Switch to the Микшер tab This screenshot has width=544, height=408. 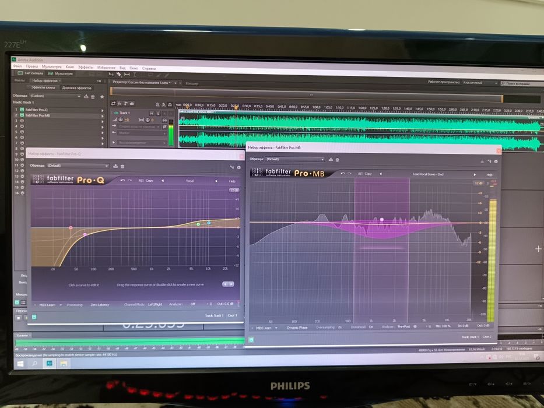click(x=191, y=83)
